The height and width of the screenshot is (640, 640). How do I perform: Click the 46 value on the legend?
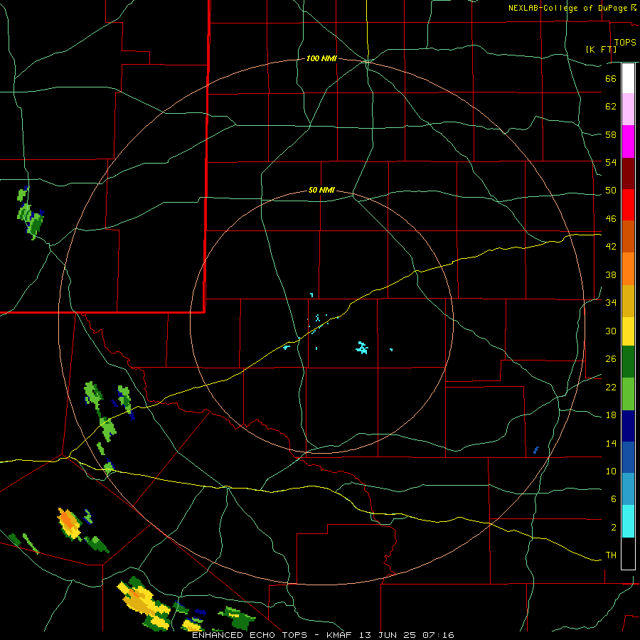pos(611,219)
